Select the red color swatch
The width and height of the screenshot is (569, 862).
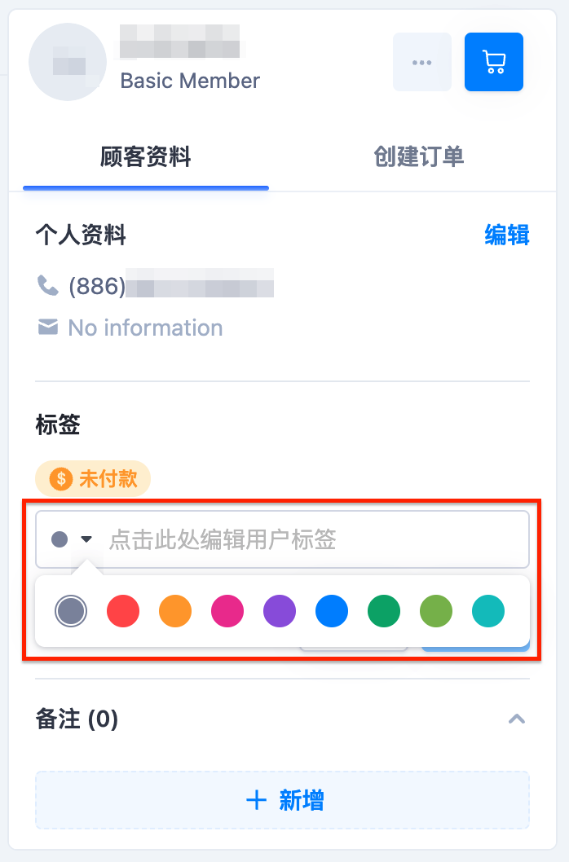click(x=123, y=611)
